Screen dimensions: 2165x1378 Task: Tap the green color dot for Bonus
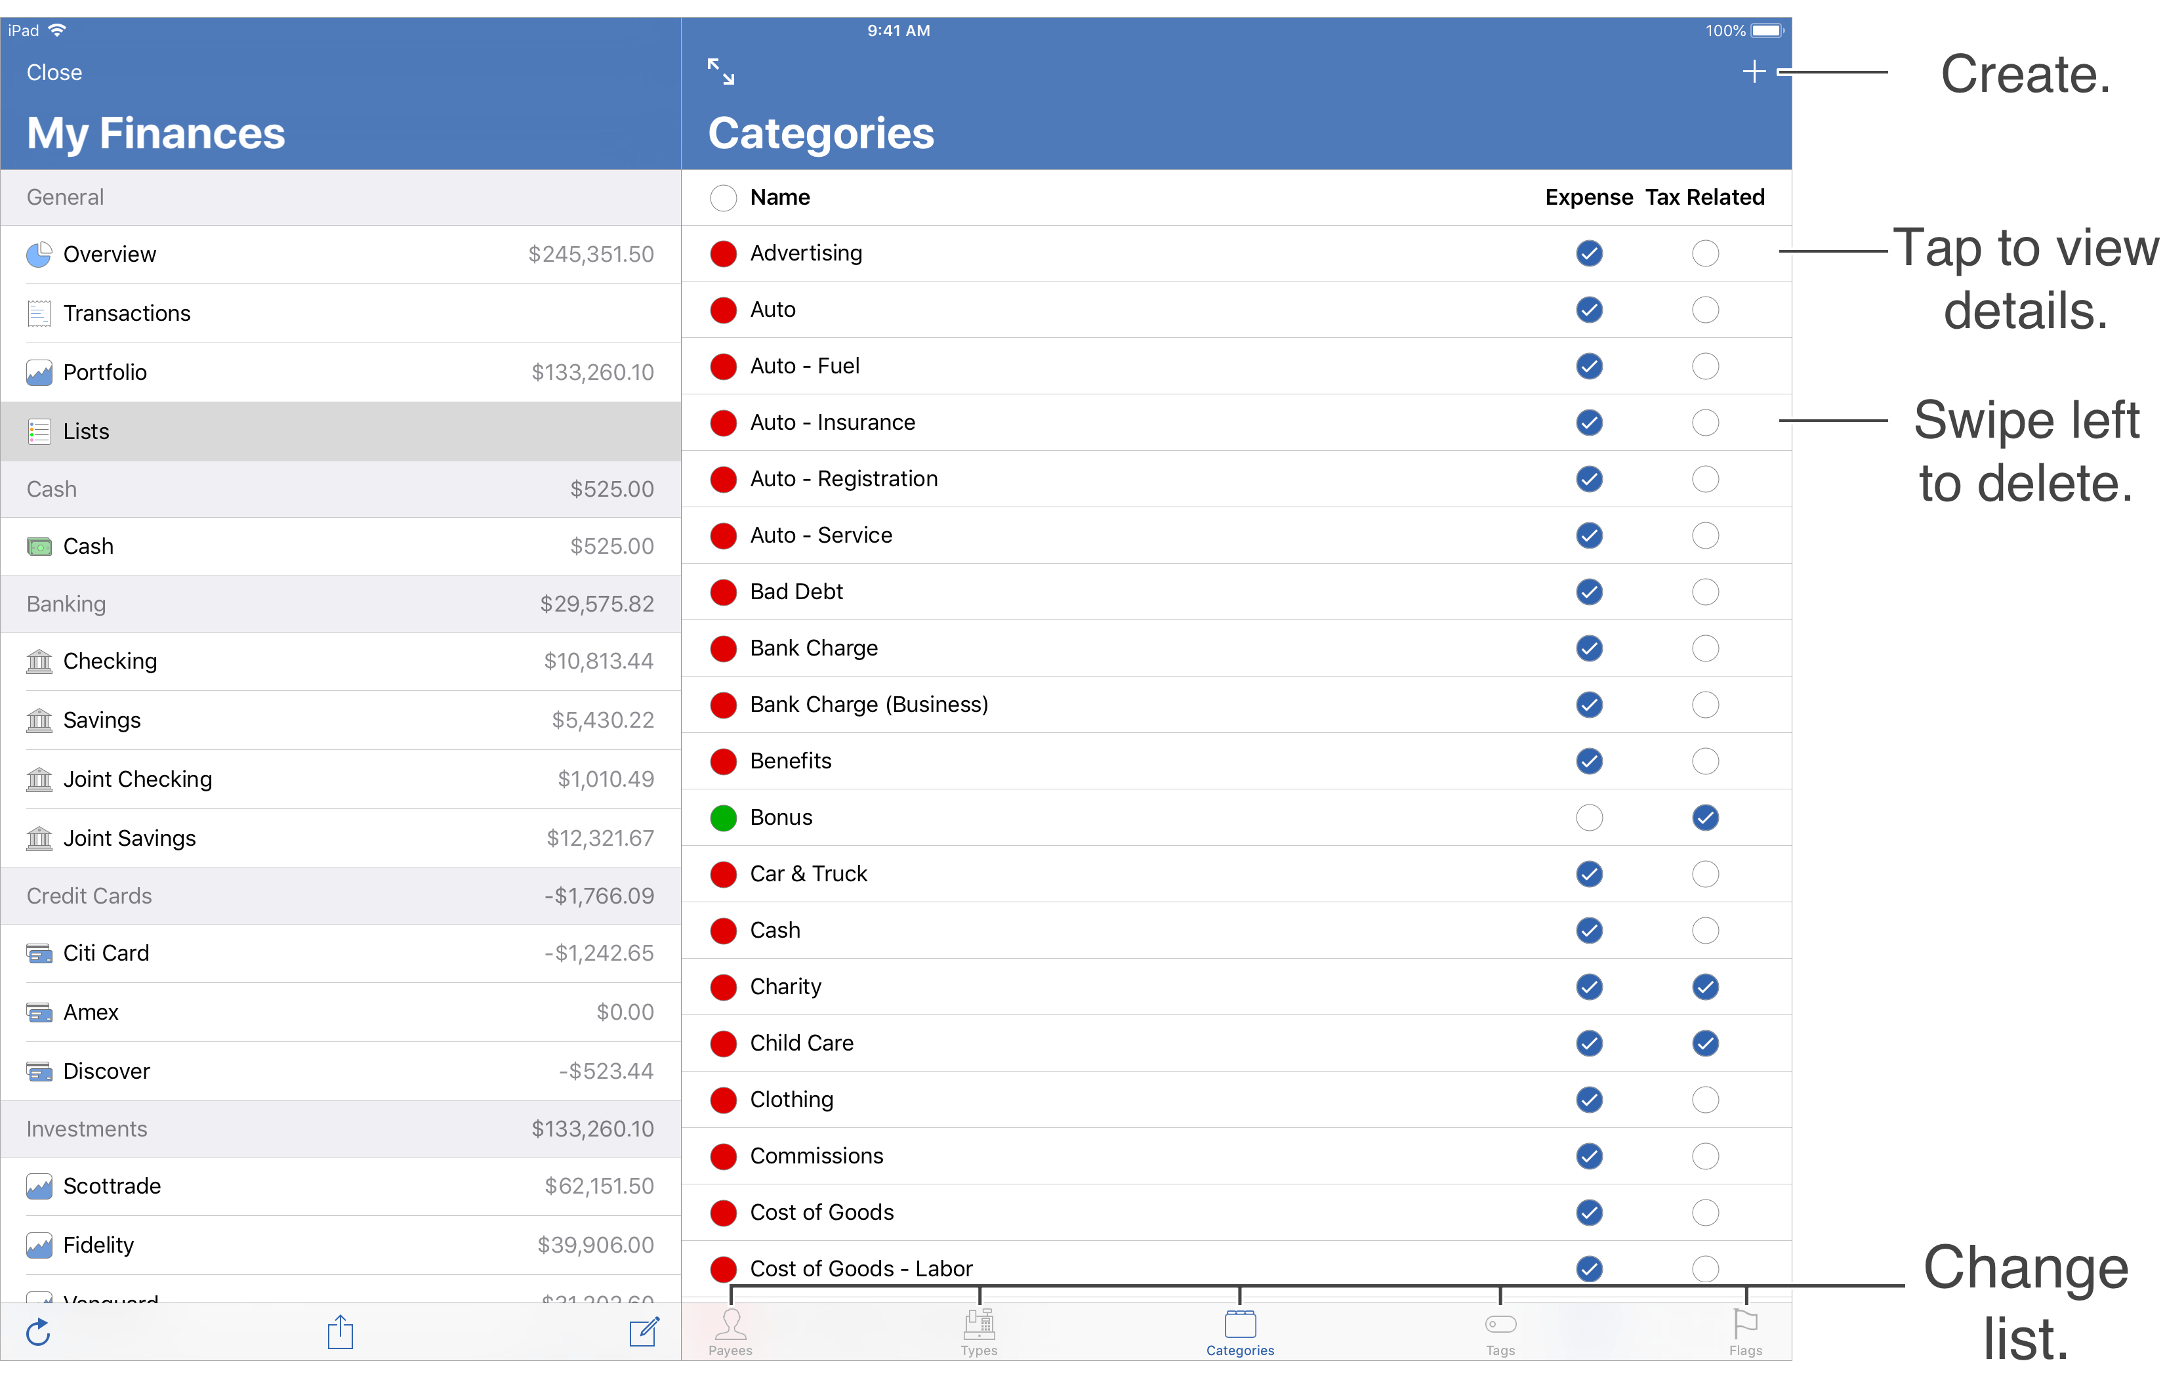tap(723, 818)
